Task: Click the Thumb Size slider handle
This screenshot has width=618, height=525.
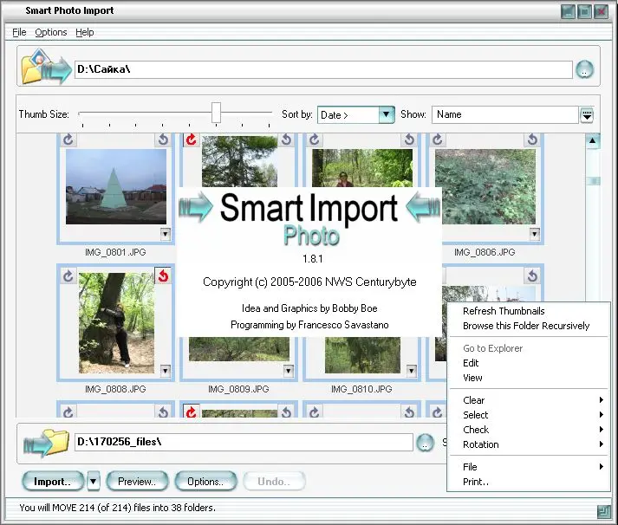Action: click(x=216, y=113)
